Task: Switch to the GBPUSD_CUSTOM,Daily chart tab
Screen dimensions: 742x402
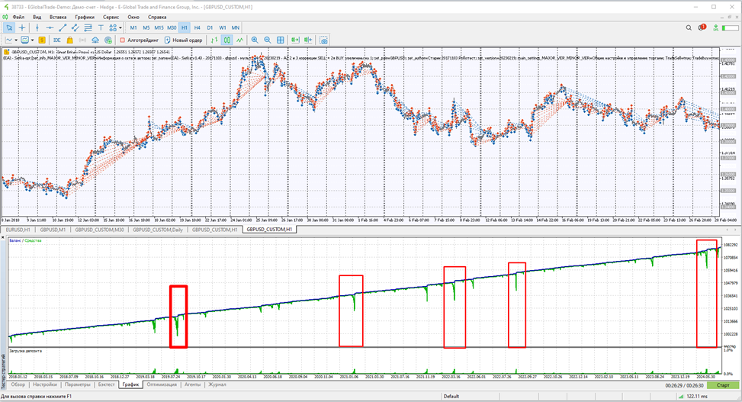Action: pyautogui.click(x=158, y=230)
